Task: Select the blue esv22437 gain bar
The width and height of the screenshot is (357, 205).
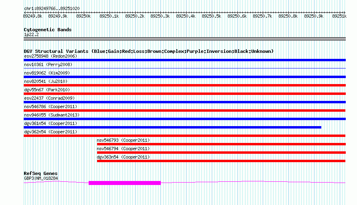Action: click(185, 102)
